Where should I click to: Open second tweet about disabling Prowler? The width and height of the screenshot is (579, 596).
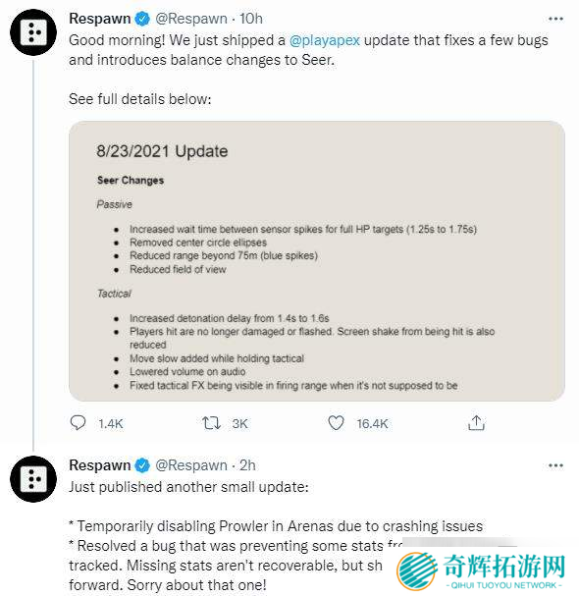tap(276, 536)
